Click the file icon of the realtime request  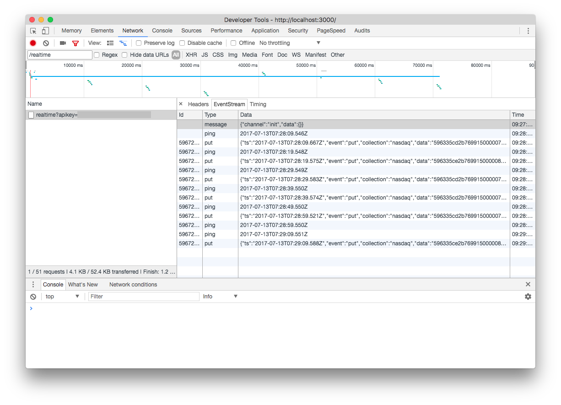pos(31,115)
